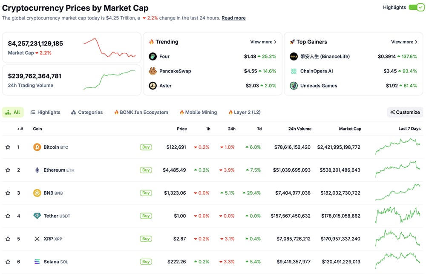Image resolution: width=426 pixels, height=274 pixels.
Task: Click the Ethereum coin logo
Action: [x=37, y=170]
